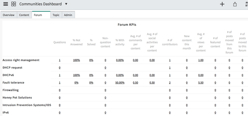Open Questions count for Access right management
The height and width of the screenshot is (116, 248).
[60, 60]
